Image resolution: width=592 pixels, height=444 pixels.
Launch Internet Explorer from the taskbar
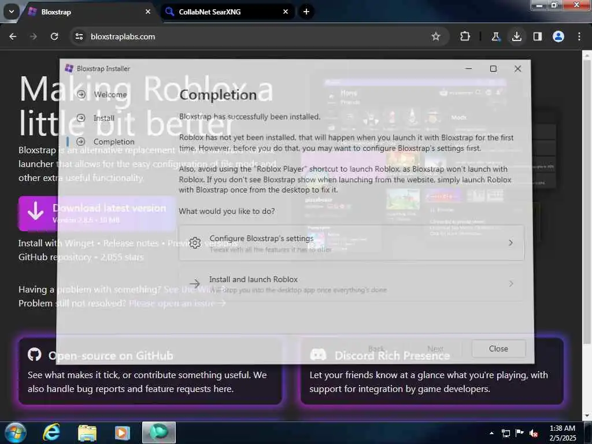(51, 432)
